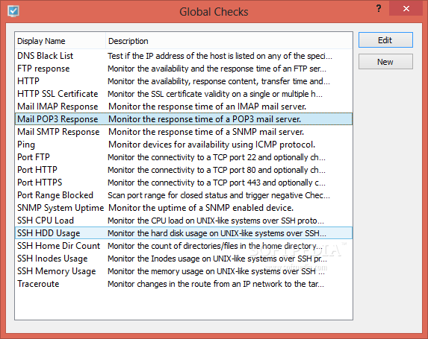
Task: Select the Mail IMAP Response row
Action: (x=184, y=107)
